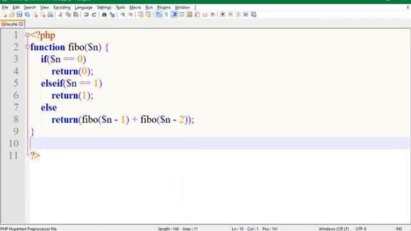This screenshot has height=231, width=411.
Task: Click the Save Recorded Macro icon
Action: 254,15
